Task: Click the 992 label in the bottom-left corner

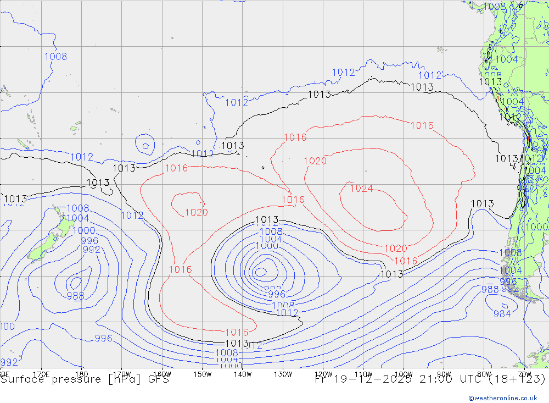Action: coord(9,362)
